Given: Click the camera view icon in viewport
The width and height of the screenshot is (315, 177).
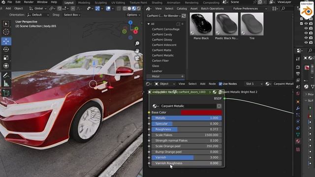Looking at the screenshot, I should [137, 58].
